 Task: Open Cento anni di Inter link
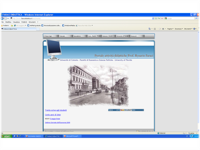click(x=53, y=115)
